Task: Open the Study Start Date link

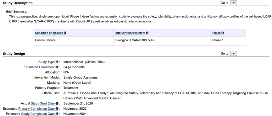Action: coord(43,103)
